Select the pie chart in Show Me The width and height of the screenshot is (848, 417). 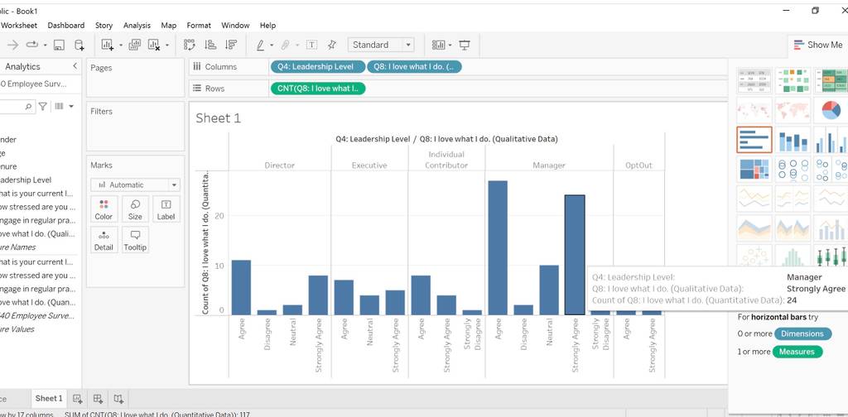[x=831, y=110]
